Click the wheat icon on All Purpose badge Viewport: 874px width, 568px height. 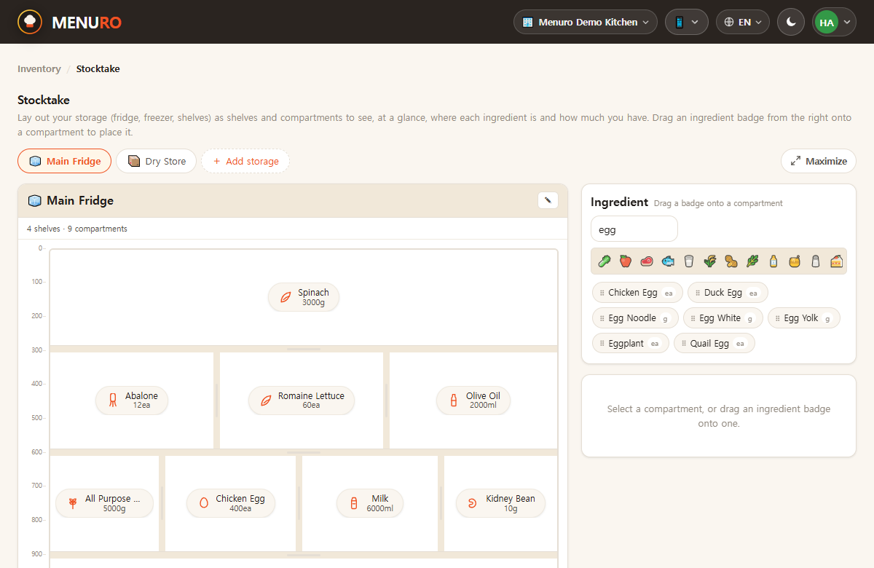point(73,503)
